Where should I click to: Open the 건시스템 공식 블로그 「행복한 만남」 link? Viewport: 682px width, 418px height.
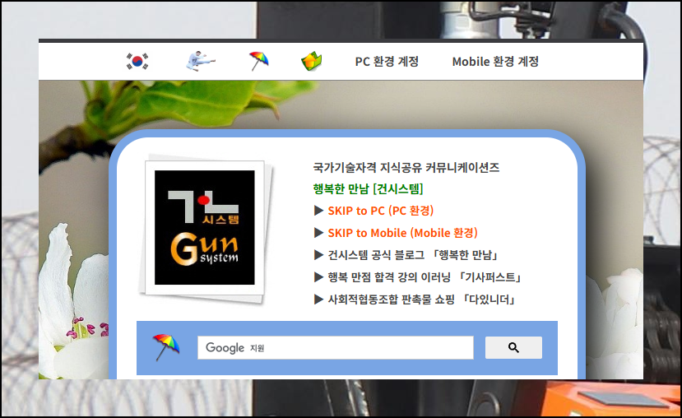point(413,255)
